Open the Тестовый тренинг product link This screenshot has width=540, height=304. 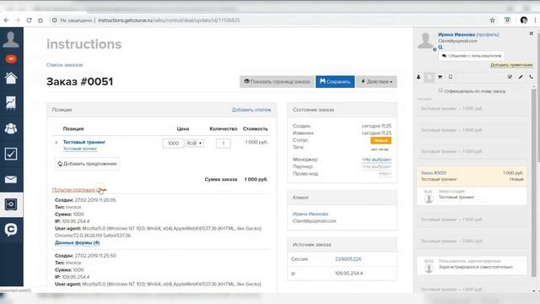[x=84, y=142]
